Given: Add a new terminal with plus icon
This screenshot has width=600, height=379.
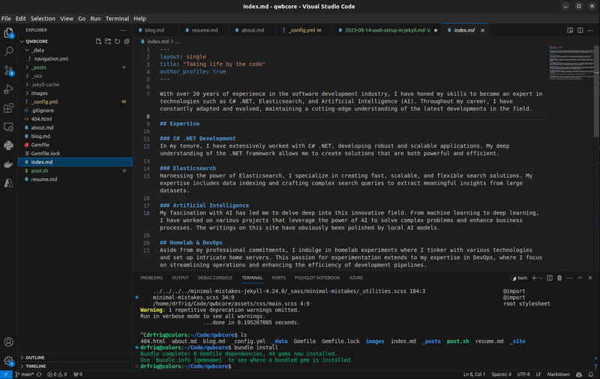Looking at the screenshot, I should pos(534,278).
